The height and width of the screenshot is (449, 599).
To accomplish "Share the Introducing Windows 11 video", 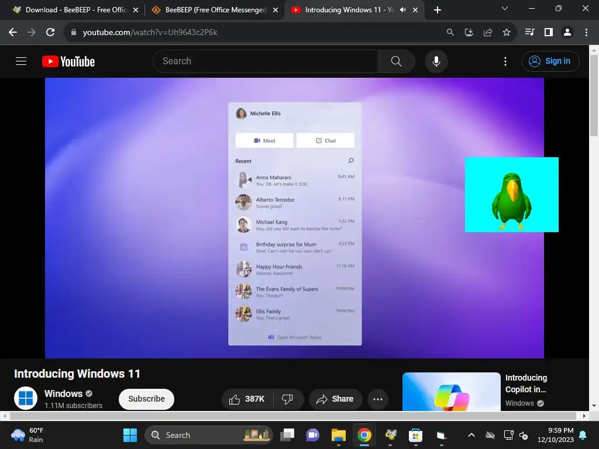I will (x=335, y=399).
